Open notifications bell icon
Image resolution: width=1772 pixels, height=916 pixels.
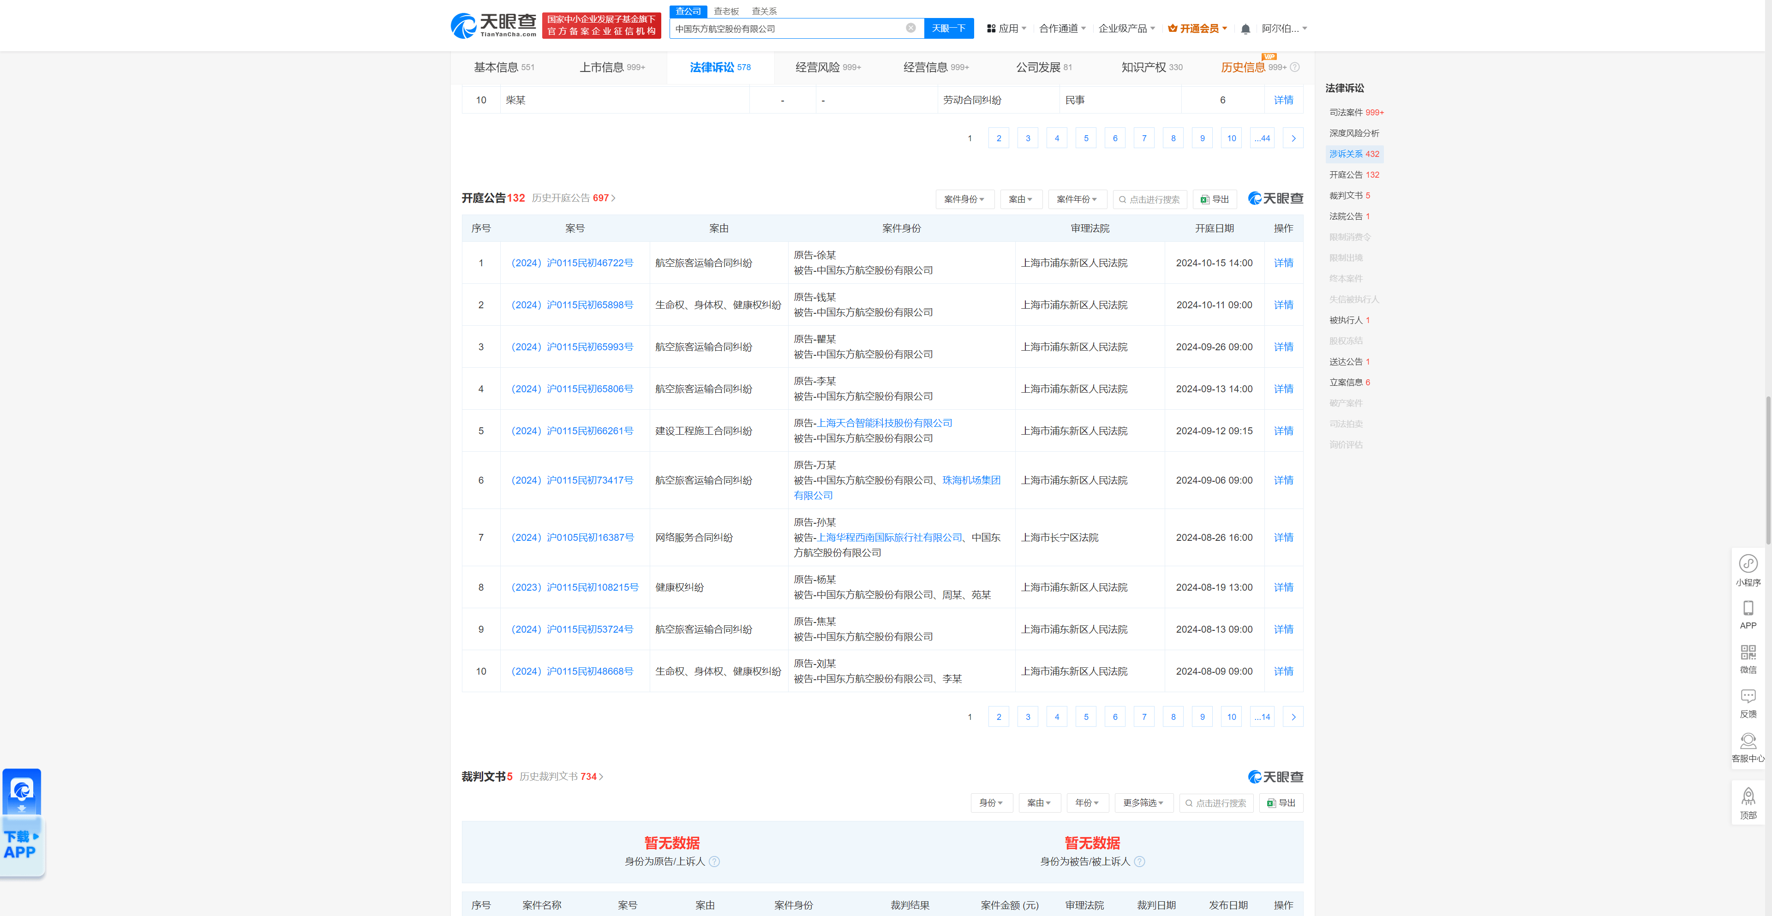[1245, 29]
